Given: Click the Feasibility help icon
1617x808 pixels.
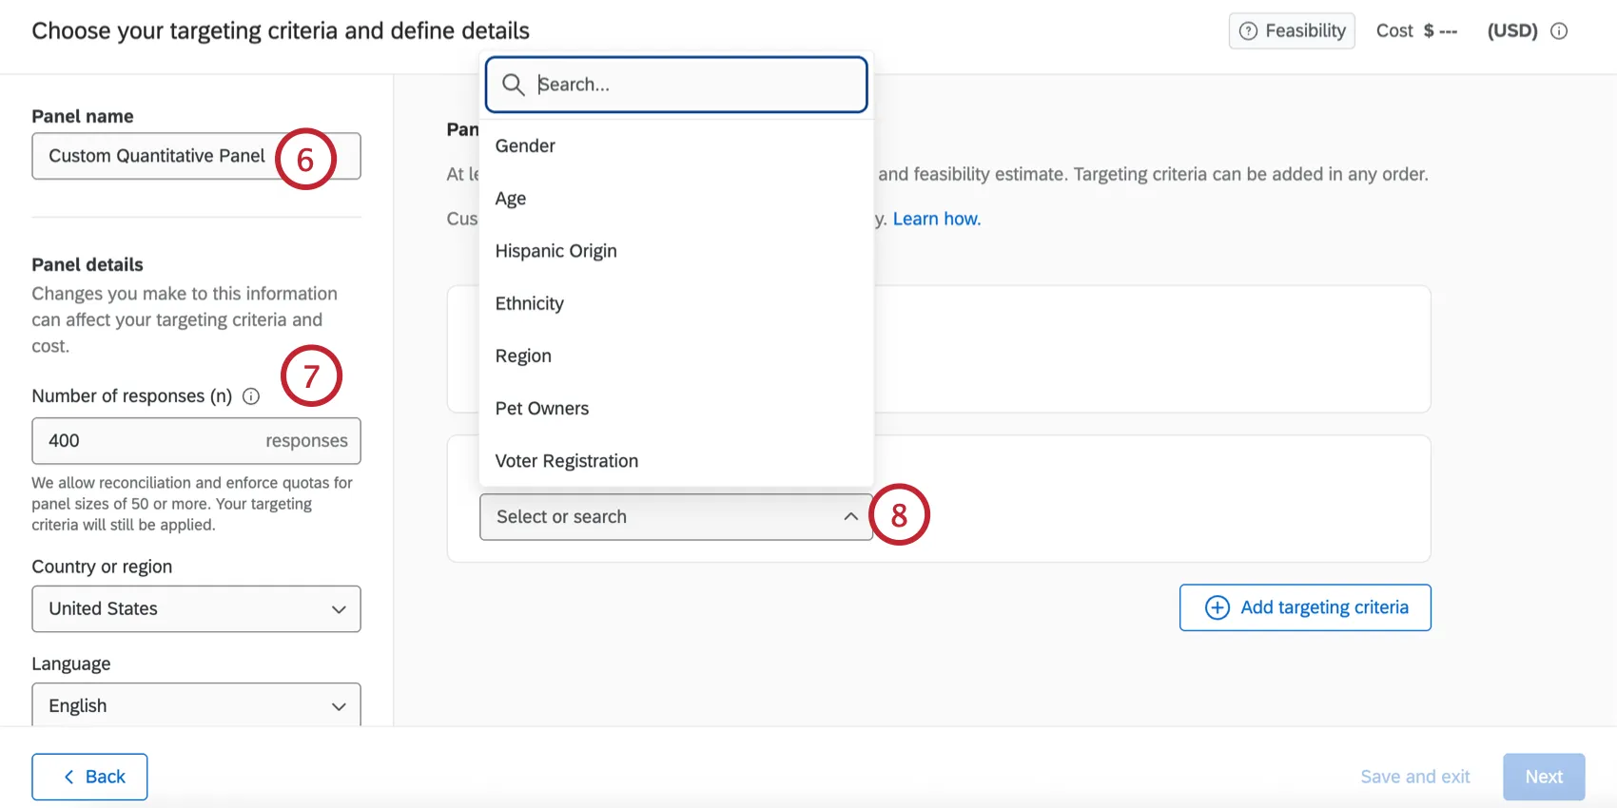Looking at the screenshot, I should [1248, 31].
